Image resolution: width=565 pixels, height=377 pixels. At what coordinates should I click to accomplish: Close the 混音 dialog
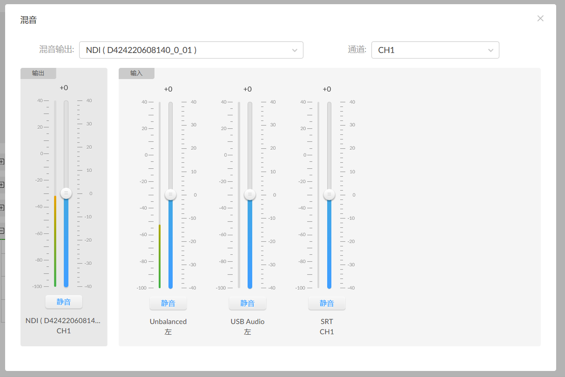click(x=540, y=19)
